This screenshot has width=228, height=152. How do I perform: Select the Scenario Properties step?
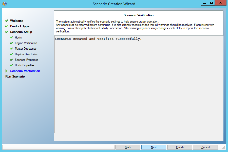point(26,60)
